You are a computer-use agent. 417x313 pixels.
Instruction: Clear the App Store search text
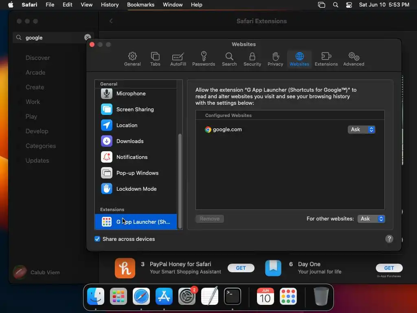pyautogui.click(x=88, y=37)
